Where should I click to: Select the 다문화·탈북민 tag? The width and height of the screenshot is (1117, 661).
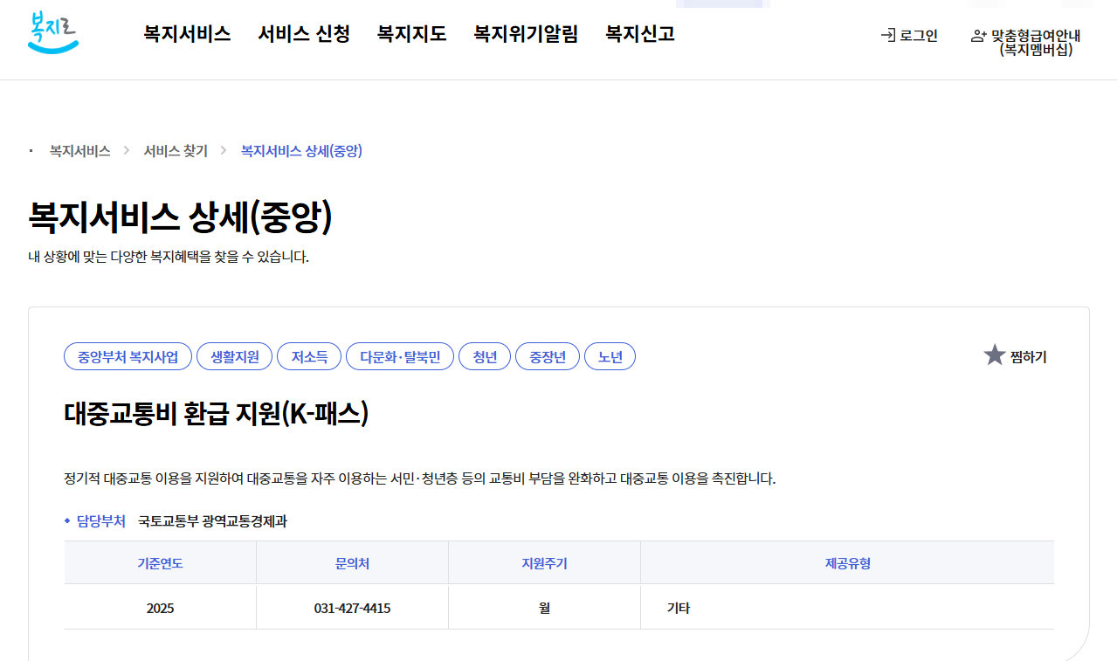[400, 356]
